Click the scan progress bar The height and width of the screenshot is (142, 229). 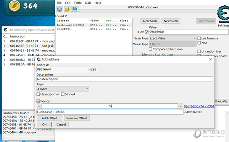tap(148, 11)
